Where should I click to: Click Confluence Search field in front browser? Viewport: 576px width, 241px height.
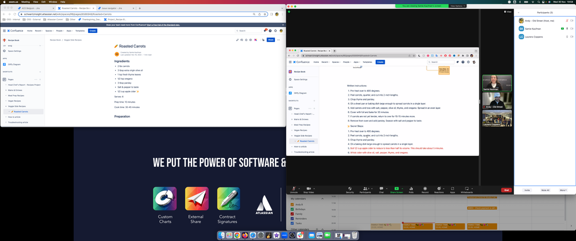click(x=249, y=31)
